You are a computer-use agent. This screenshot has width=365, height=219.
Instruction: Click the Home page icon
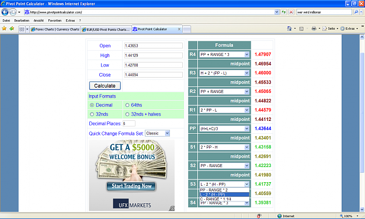pos(289,29)
